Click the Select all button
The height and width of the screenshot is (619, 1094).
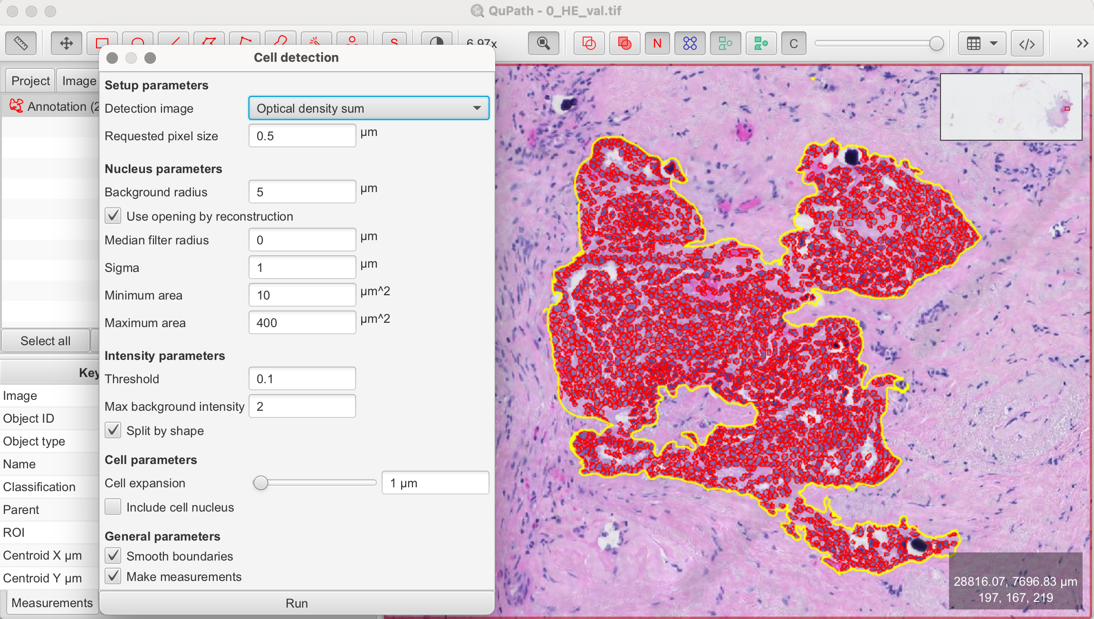click(x=45, y=340)
